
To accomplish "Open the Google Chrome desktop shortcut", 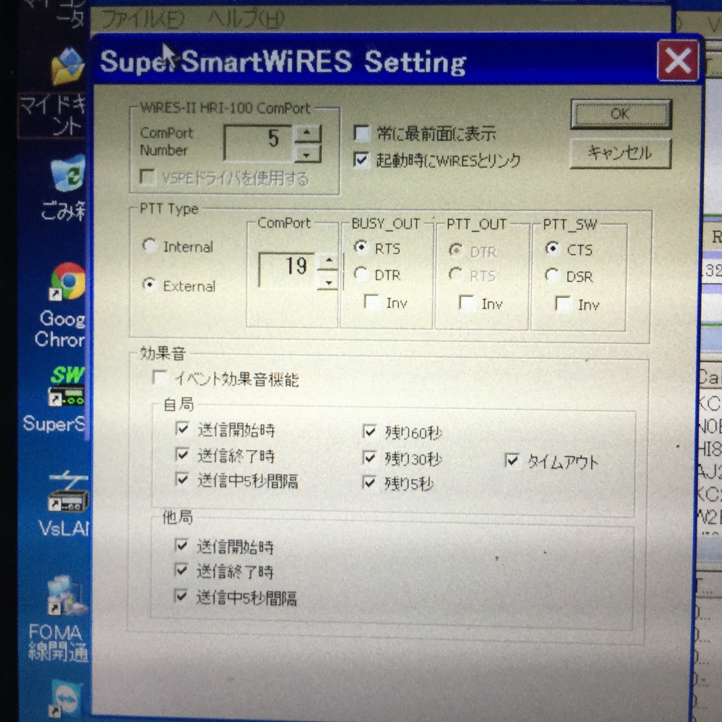I will 68,281.
